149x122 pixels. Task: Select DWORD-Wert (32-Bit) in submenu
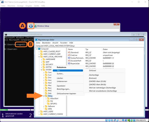coord(98,81)
